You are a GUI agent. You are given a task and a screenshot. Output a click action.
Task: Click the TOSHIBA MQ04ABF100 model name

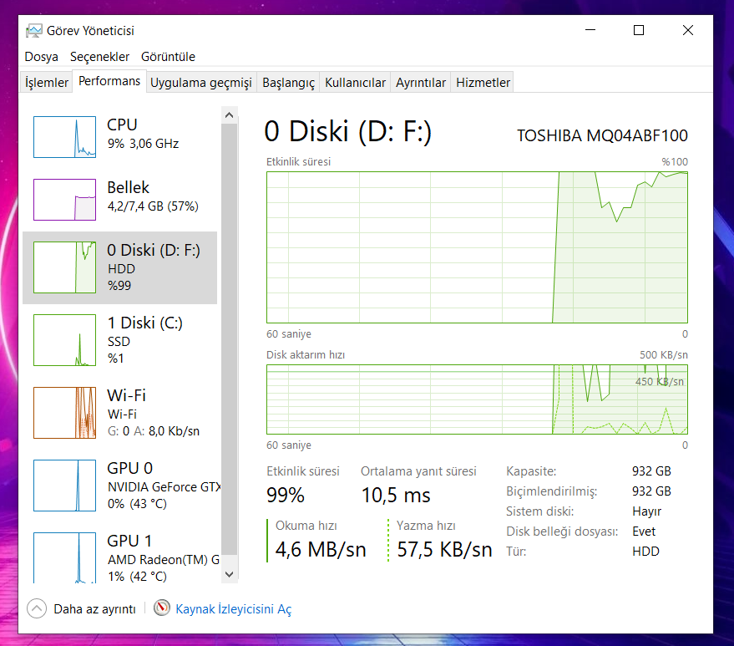point(602,136)
